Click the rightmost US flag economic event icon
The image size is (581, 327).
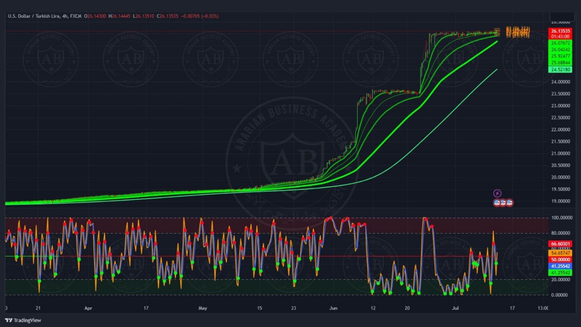tap(510, 203)
